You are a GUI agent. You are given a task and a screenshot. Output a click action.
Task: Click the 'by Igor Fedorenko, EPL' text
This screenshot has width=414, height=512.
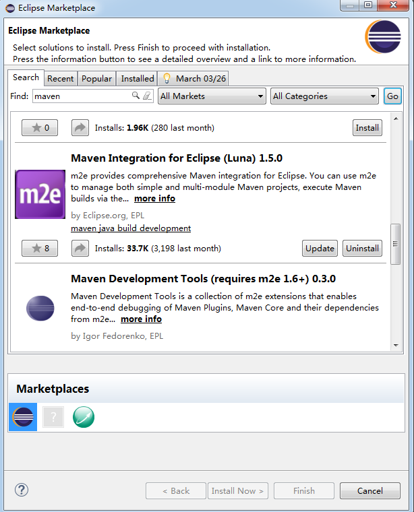pyautogui.click(x=117, y=336)
